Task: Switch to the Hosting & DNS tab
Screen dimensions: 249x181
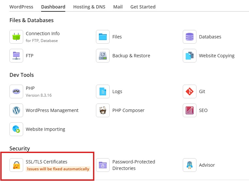Action: 89,7
